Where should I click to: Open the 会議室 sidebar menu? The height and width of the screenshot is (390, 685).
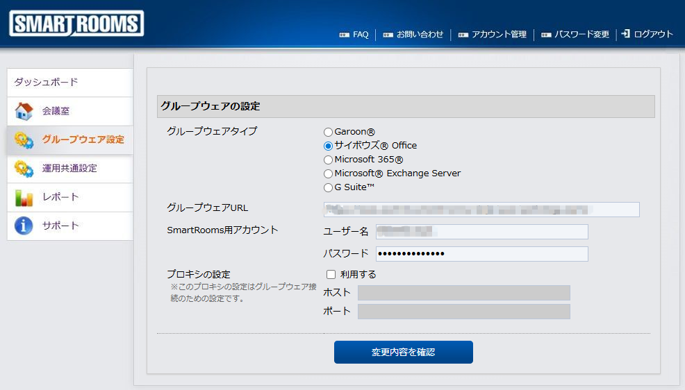point(70,111)
